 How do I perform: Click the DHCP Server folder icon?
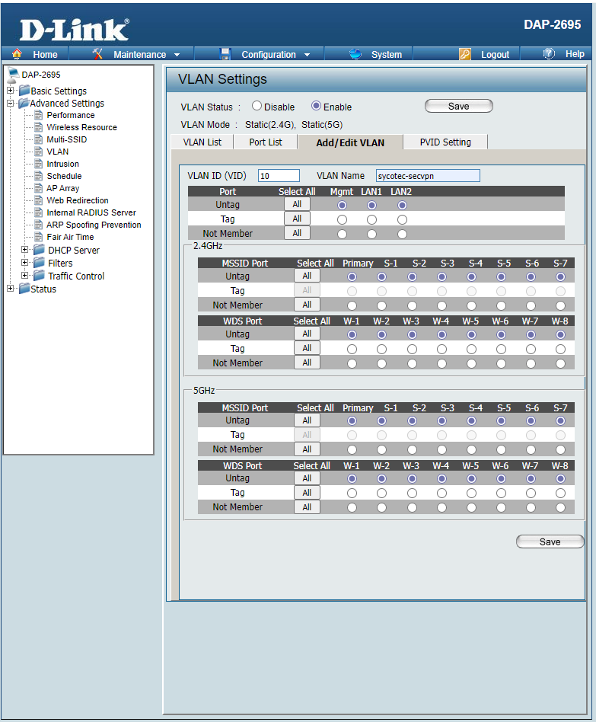(x=38, y=250)
